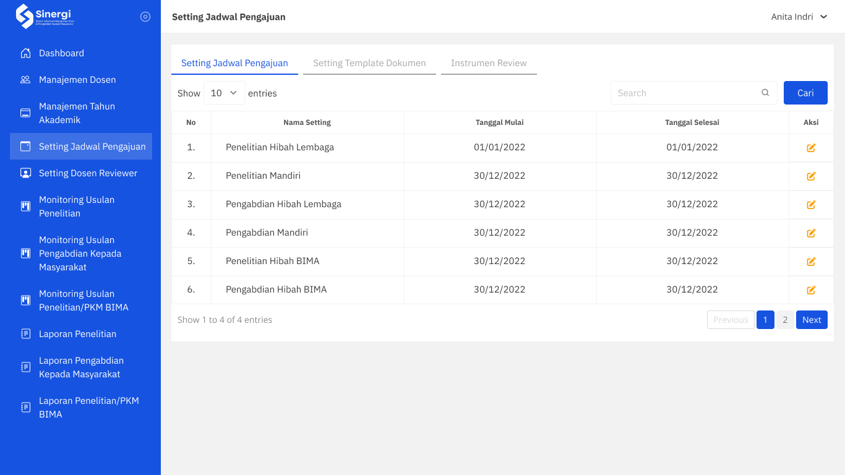The width and height of the screenshot is (845, 475).
Task: Edit the Pengabdian Mandiri row
Action: point(811,233)
